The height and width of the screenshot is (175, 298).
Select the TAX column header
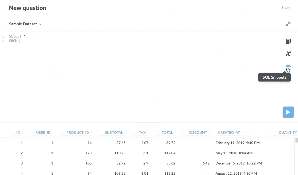point(142,132)
